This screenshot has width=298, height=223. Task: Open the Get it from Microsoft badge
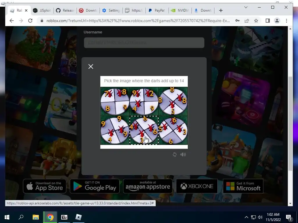click(243, 186)
